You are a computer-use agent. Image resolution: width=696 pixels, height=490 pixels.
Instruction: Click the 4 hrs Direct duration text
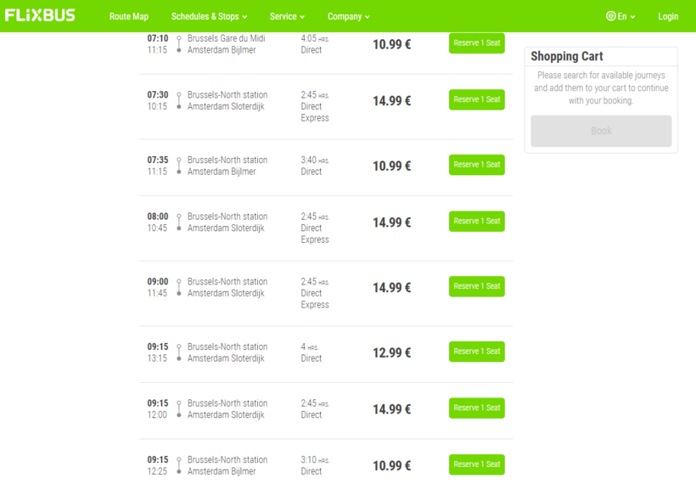point(312,352)
